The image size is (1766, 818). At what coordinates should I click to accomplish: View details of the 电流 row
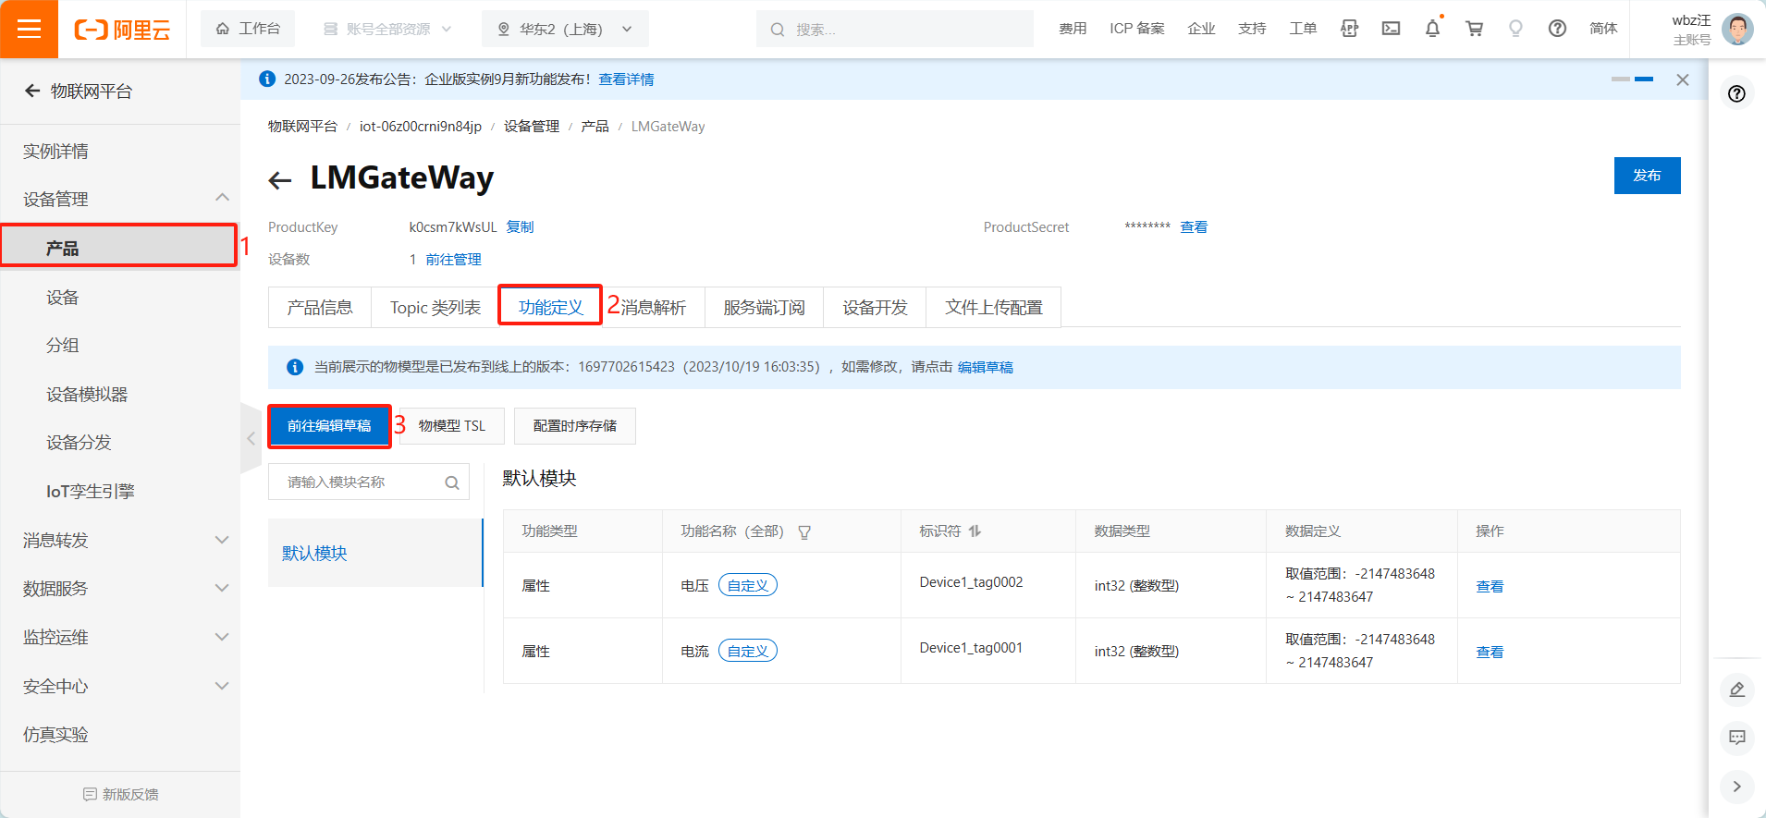click(x=1490, y=652)
